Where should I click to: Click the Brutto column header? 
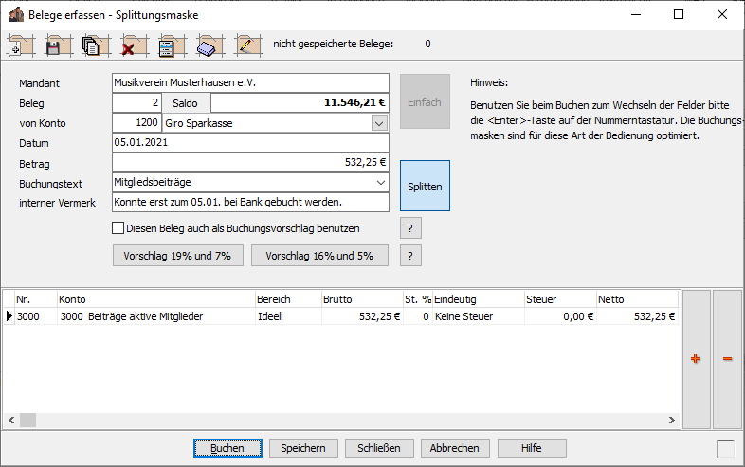(360, 299)
